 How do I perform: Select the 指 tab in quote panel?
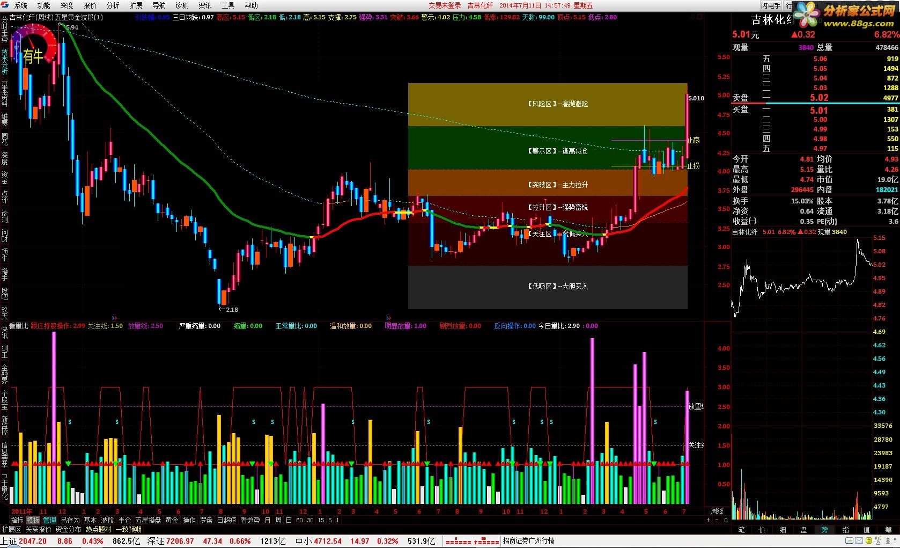pyautogui.click(x=845, y=529)
